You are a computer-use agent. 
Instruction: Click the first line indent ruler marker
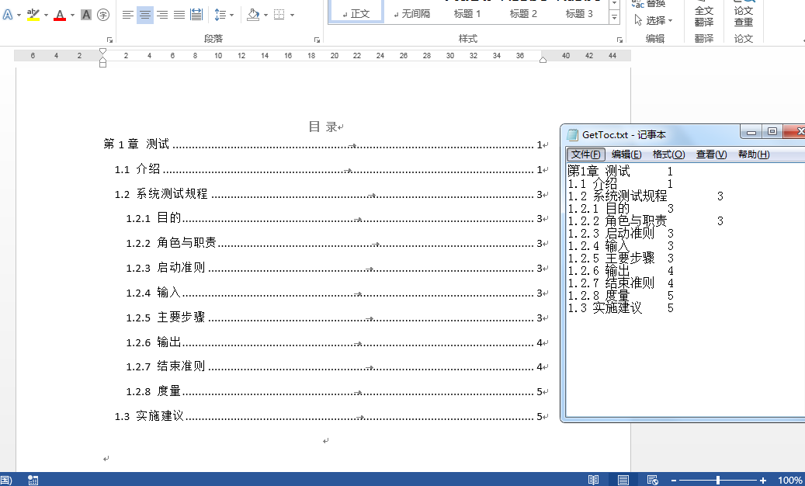[102, 51]
